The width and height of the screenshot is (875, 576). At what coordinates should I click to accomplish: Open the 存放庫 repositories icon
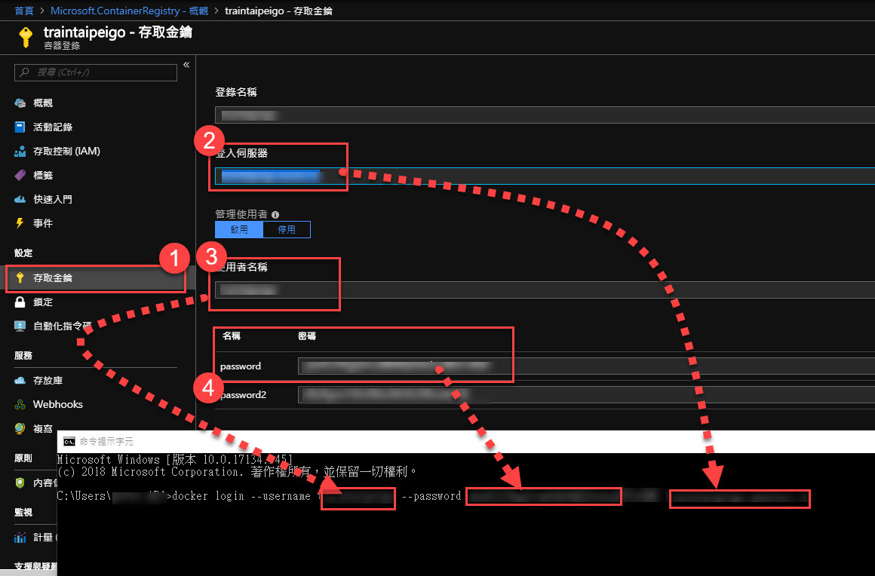tap(20, 380)
